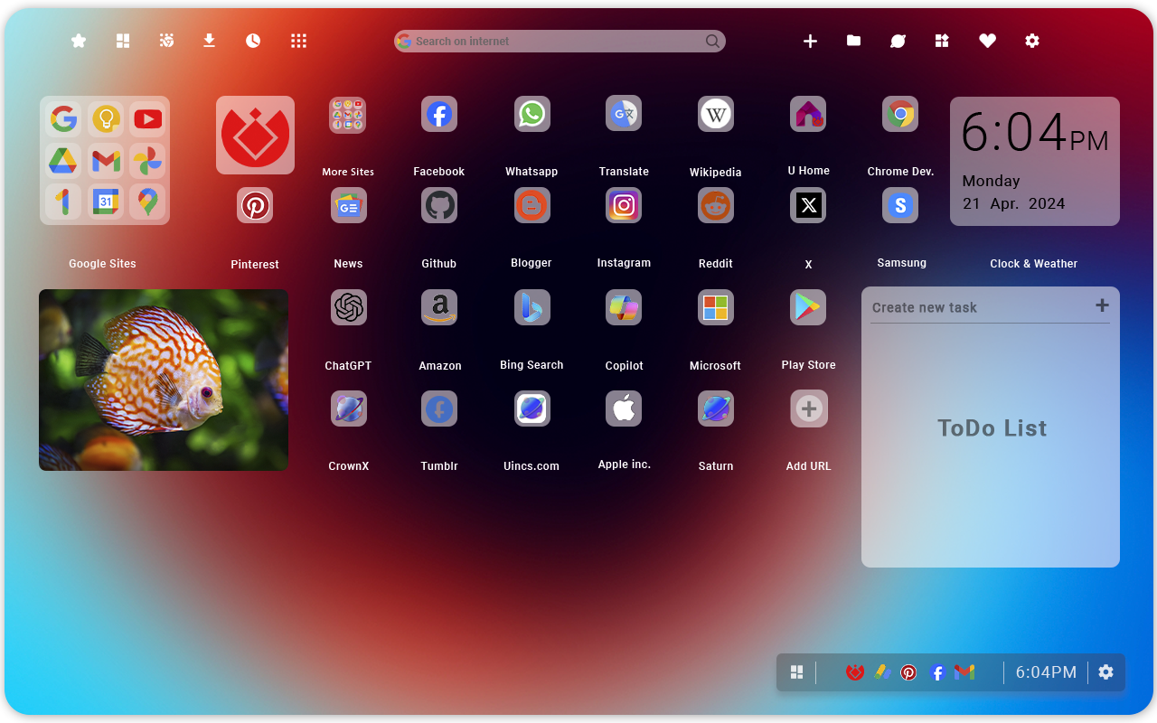Open the Google Translate shortcut
The height and width of the screenshot is (723, 1157).
[624, 114]
